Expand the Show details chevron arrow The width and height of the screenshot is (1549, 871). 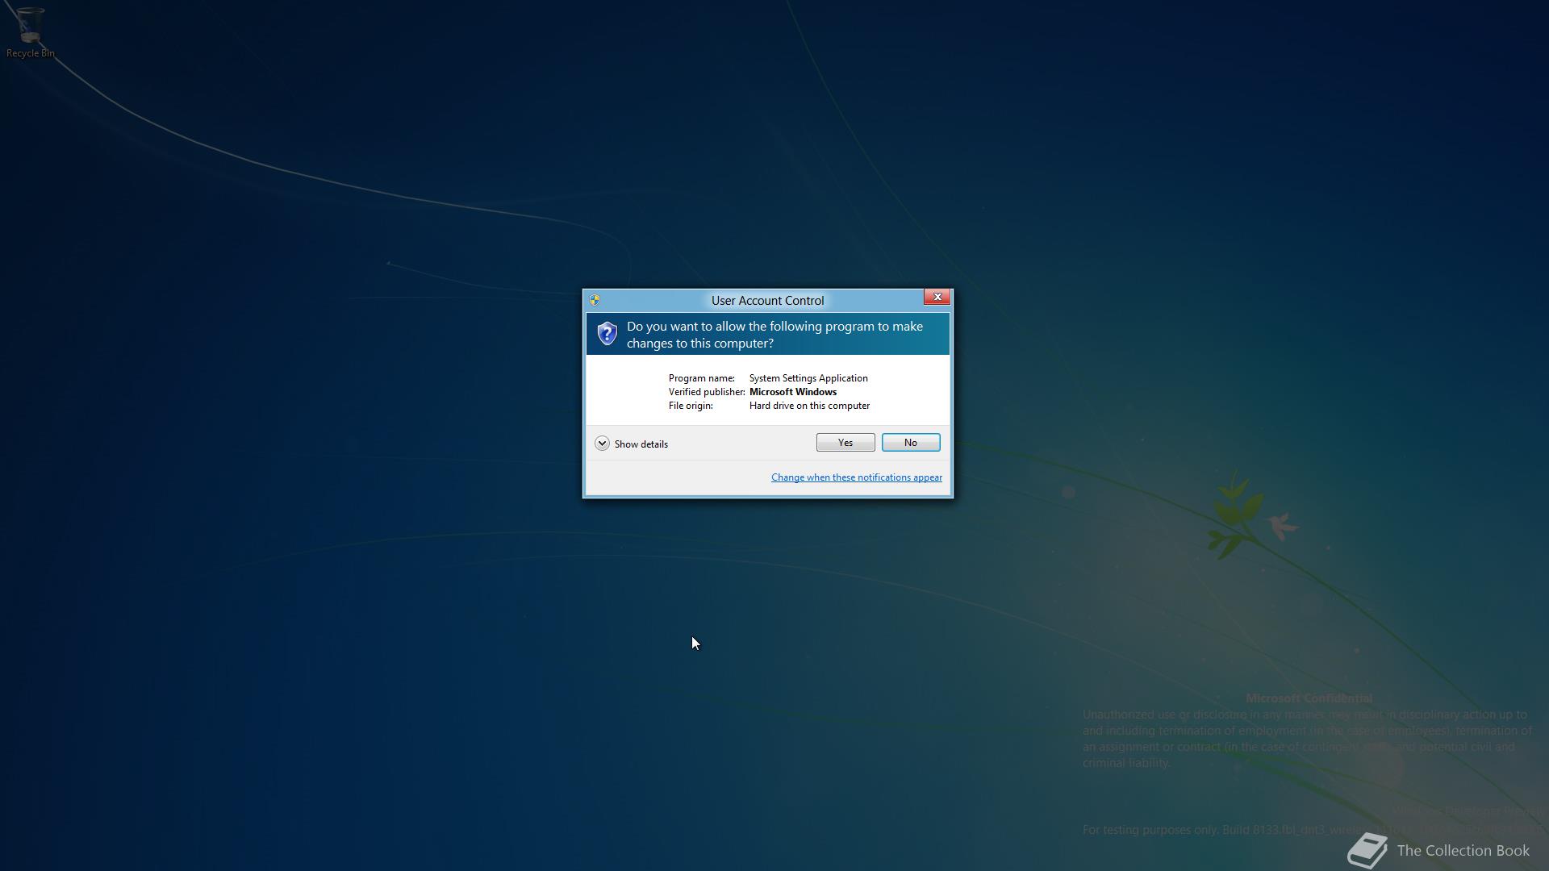pos(602,444)
